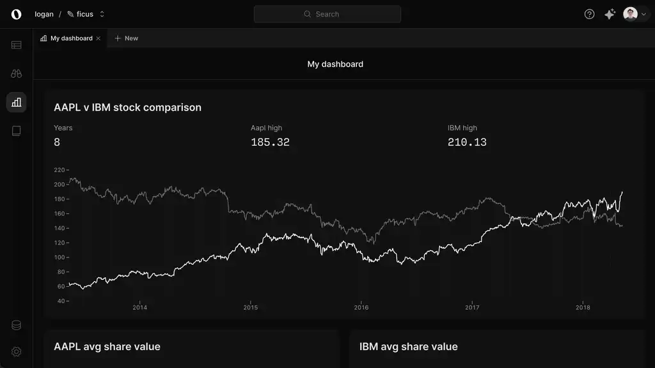Open the database connections icon

pyautogui.click(x=17, y=325)
